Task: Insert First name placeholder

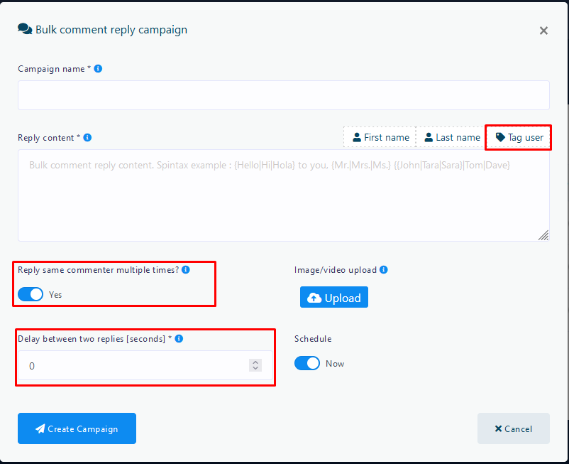Action: (380, 137)
